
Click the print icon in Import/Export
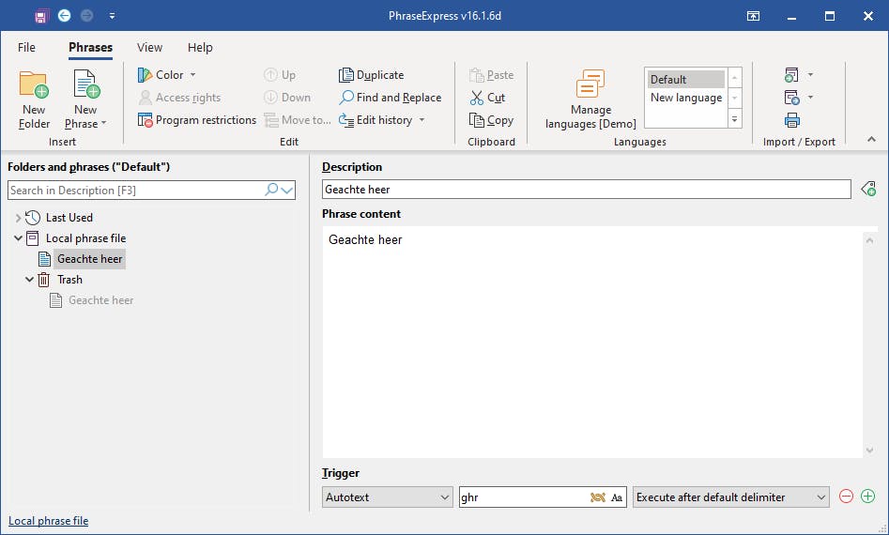coord(792,120)
